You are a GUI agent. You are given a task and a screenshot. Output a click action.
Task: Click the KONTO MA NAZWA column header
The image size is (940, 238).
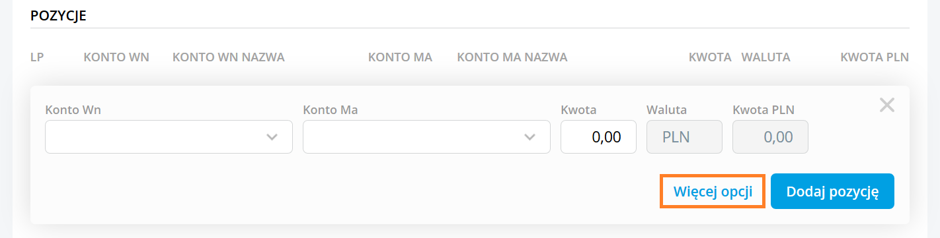click(512, 57)
